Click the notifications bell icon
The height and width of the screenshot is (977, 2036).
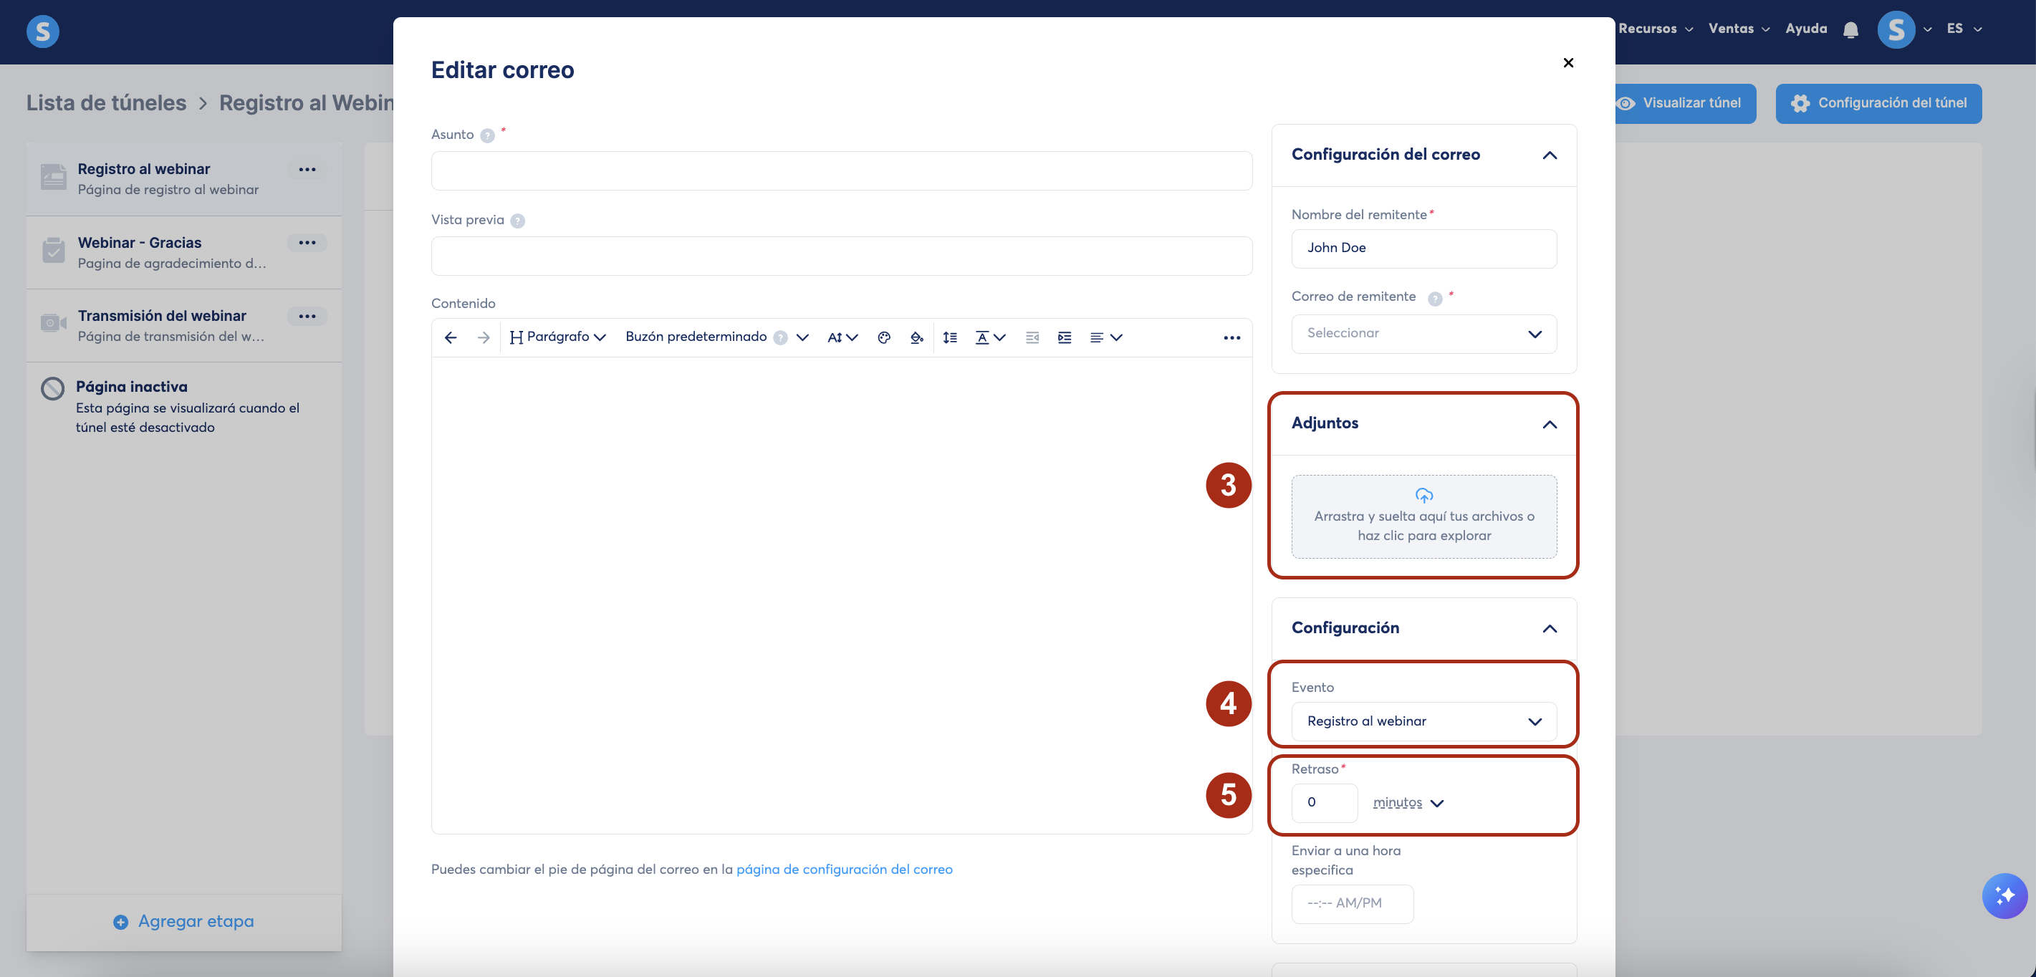[1850, 30]
